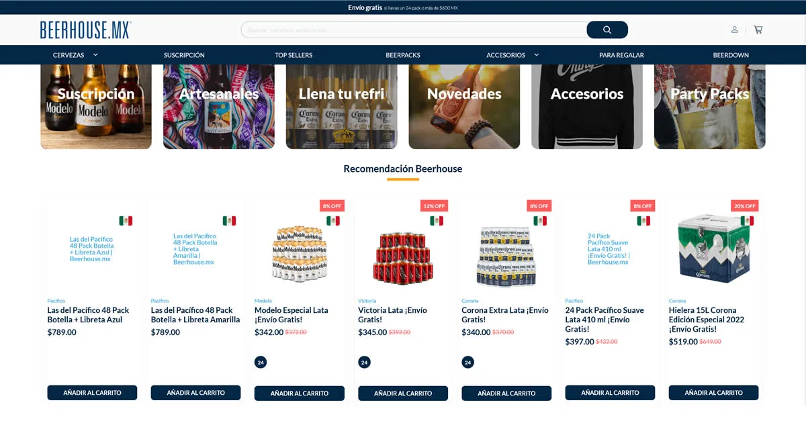Expand the Accesorios menu chevron
The height and width of the screenshot is (423, 806).
click(537, 55)
